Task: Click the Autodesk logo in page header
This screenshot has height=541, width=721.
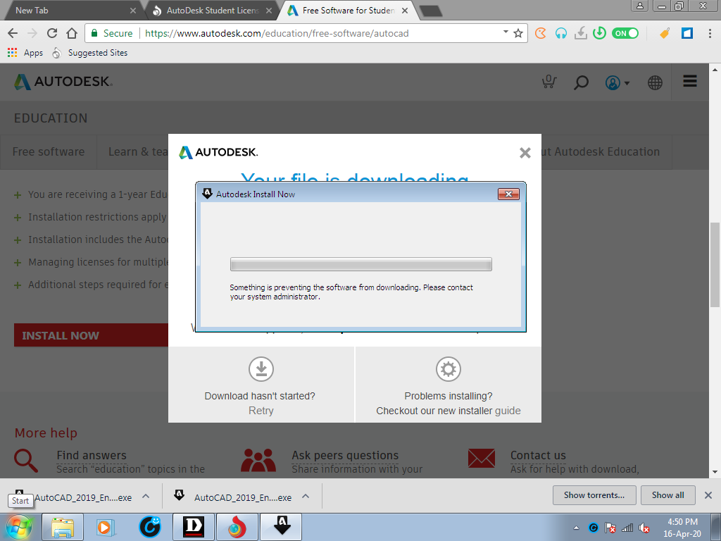Action: click(x=62, y=81)
